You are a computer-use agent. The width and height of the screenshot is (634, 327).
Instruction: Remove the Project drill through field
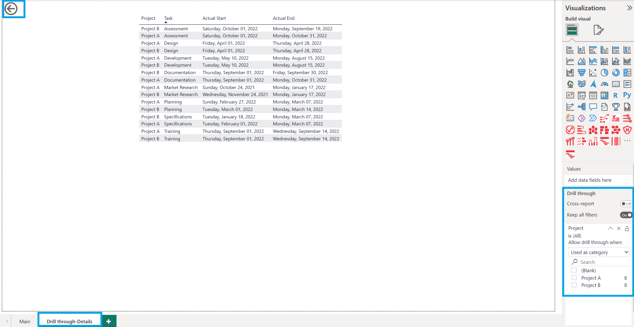point(619,228)
